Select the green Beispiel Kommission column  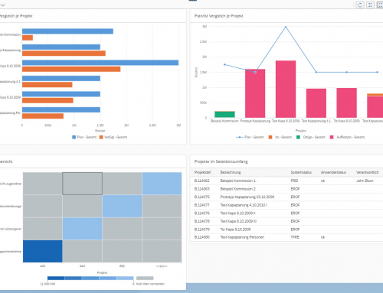pyautogui.click(x=224, y=114)
